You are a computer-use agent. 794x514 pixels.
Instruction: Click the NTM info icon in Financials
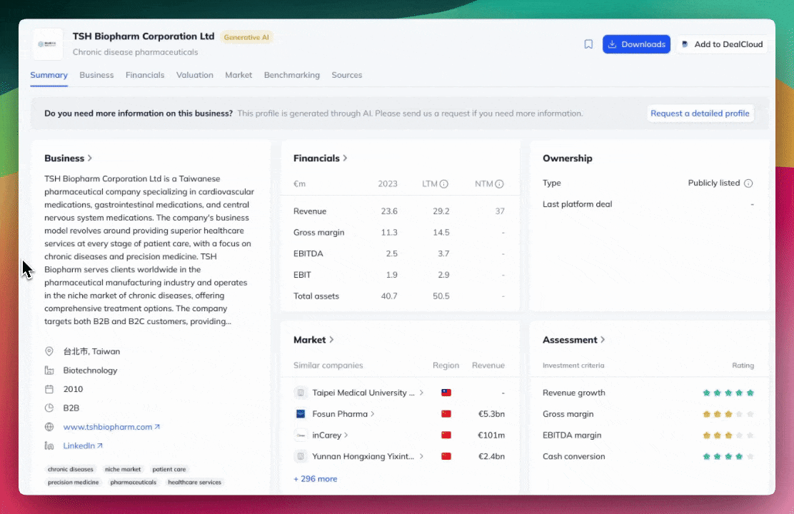pyautogui.click(x=499, y=184)
